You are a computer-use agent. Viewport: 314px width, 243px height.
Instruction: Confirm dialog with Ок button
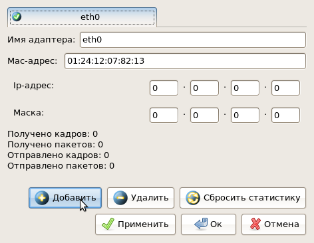click(x=208, y=224)
